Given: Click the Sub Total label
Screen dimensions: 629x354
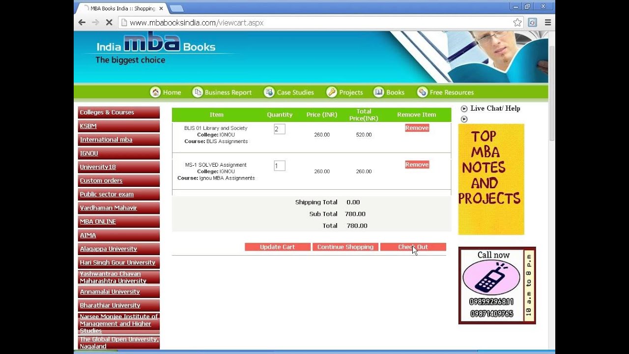Looking at the screenshot, I should [323, 214].
